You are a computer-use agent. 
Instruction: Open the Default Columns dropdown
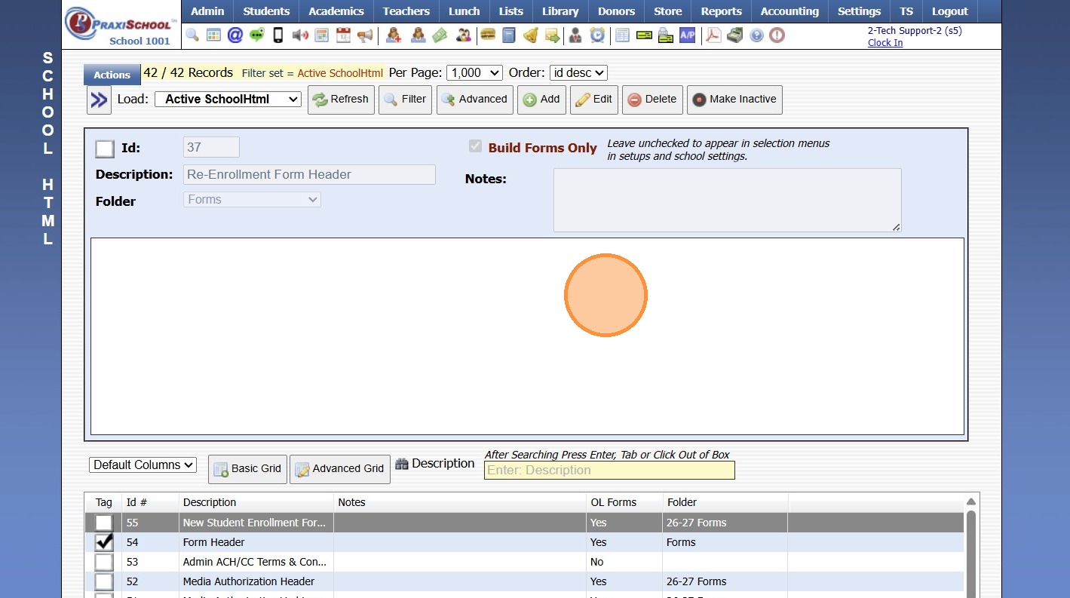(143, 465)
